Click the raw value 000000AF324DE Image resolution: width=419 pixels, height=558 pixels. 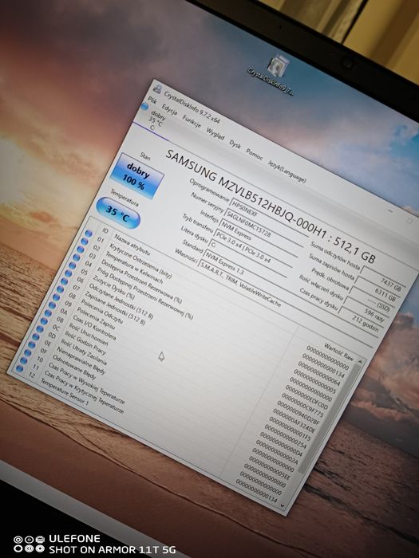[294, 422]
